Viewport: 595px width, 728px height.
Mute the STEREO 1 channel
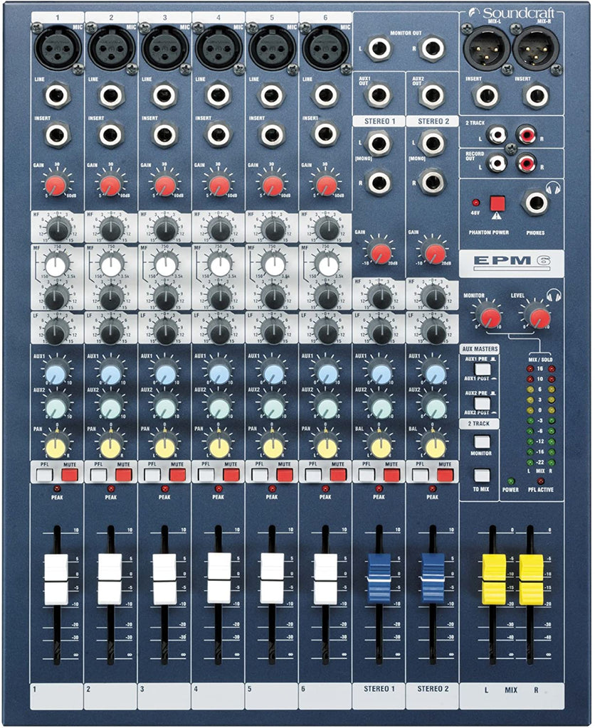392,474
